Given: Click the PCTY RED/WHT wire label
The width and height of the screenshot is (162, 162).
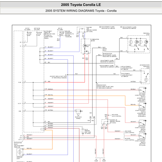Looking at the screenshot, I should (x=29, y=139).
